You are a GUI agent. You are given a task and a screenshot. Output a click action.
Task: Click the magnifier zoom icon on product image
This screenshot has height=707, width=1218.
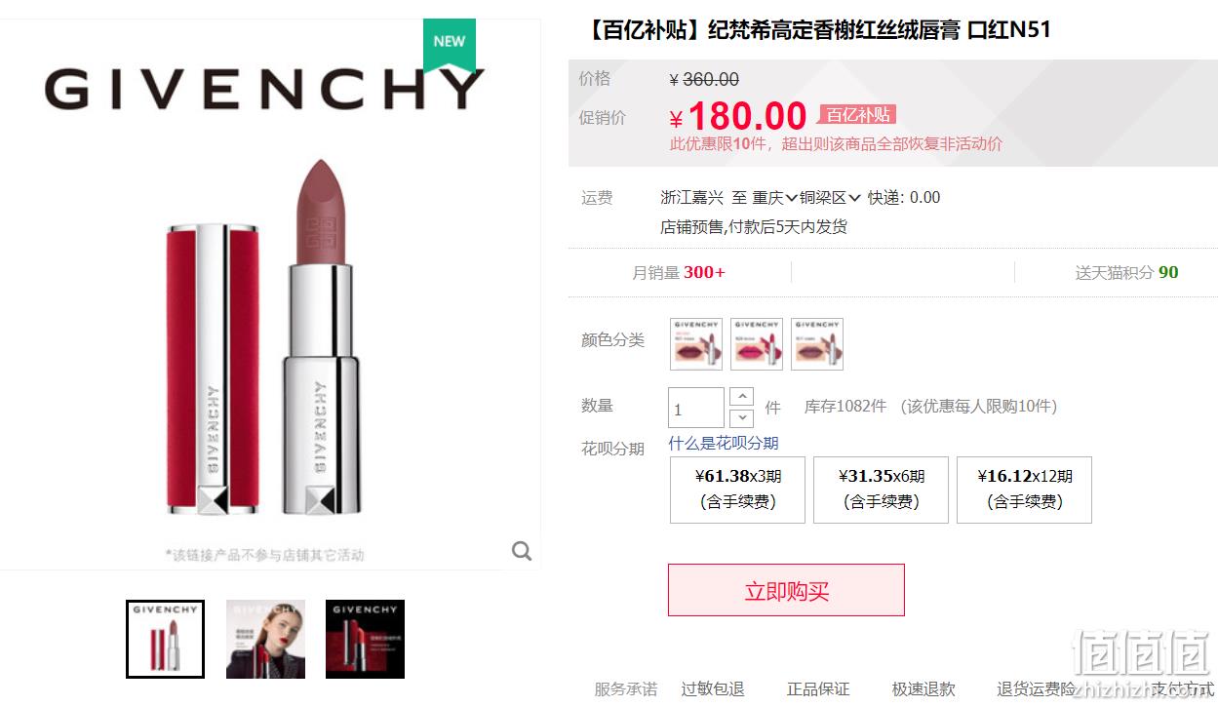[522, 551]
